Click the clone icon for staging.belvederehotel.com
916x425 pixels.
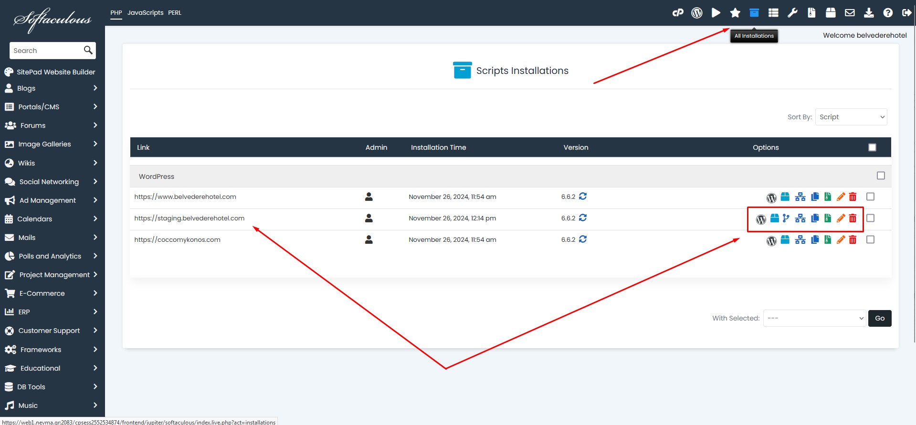(x=815, y=218)
